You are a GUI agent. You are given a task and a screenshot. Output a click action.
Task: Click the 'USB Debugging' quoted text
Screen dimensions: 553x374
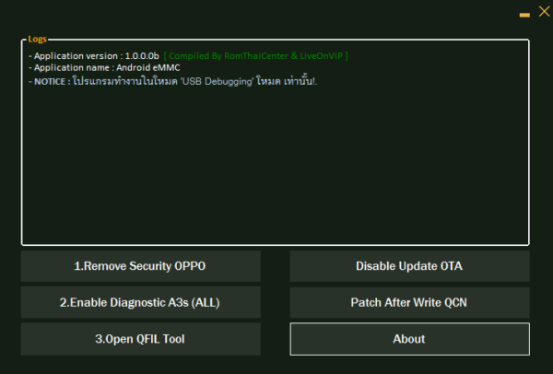click(217, 81)
